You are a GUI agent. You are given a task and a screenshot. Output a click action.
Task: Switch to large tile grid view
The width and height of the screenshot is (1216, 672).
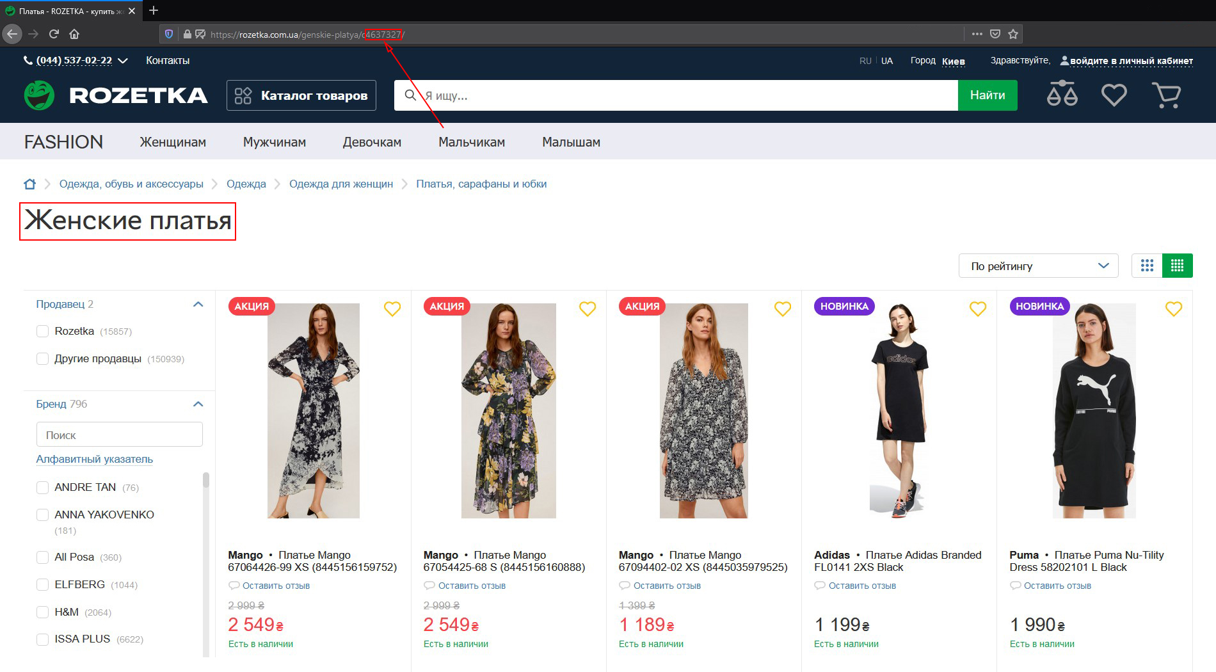(1147, 266)
